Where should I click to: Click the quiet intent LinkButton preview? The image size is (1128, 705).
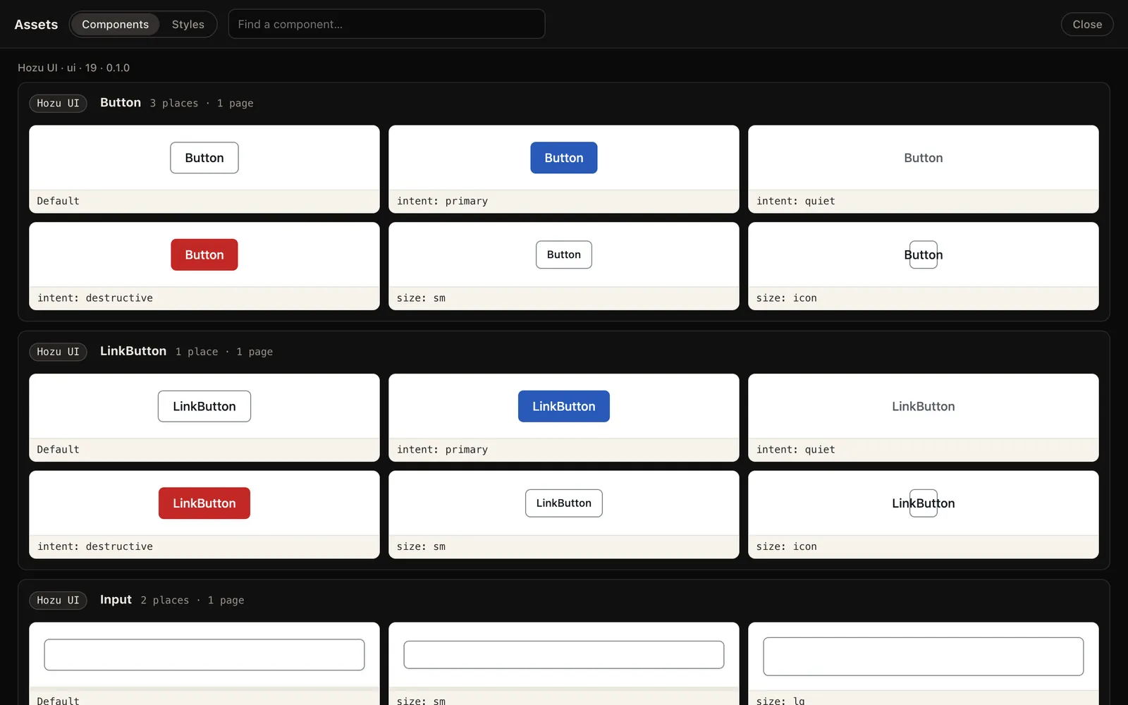click(924, 406)
